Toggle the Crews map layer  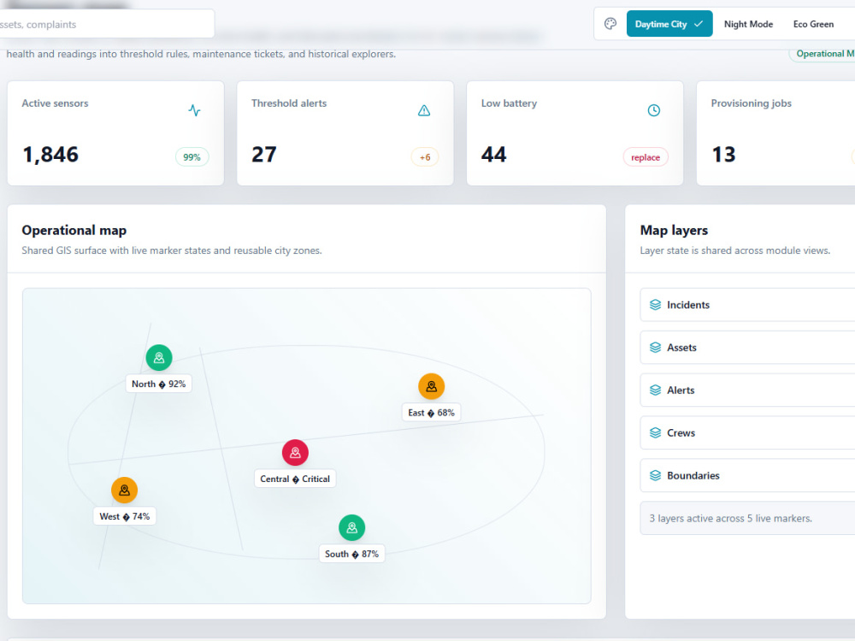747,432
